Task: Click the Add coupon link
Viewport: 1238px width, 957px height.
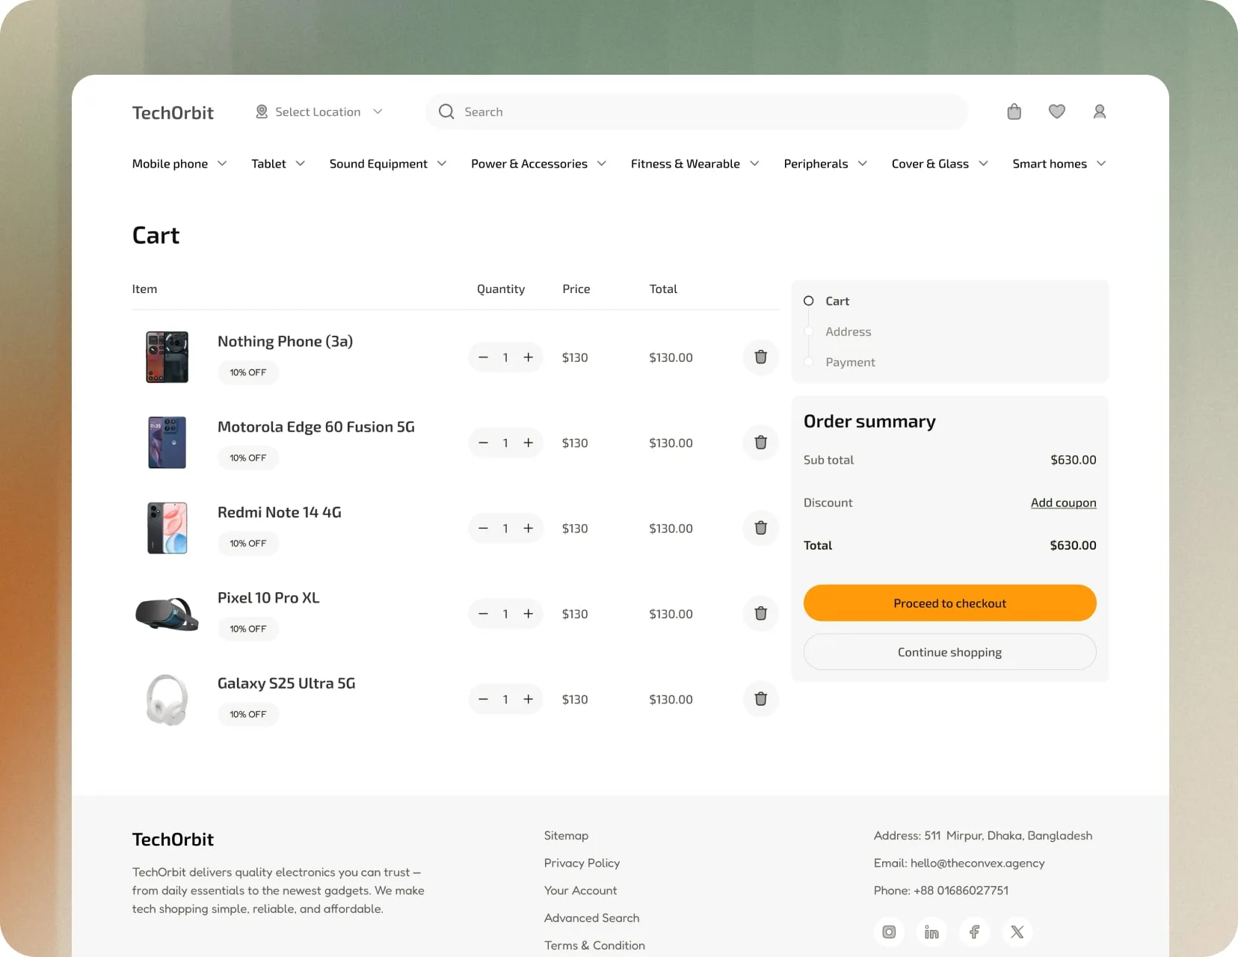Action: click(x=1063, y=503)
